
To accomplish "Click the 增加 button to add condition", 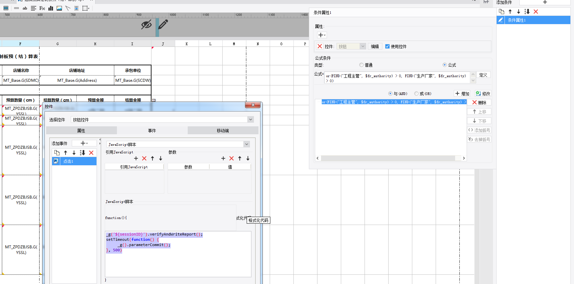I will [462, 94].
